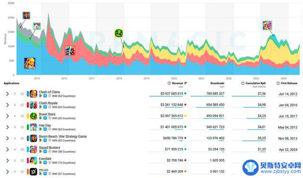Toggle visibility eye for Squad Busters
303x178 pixels.
(22, 150)
